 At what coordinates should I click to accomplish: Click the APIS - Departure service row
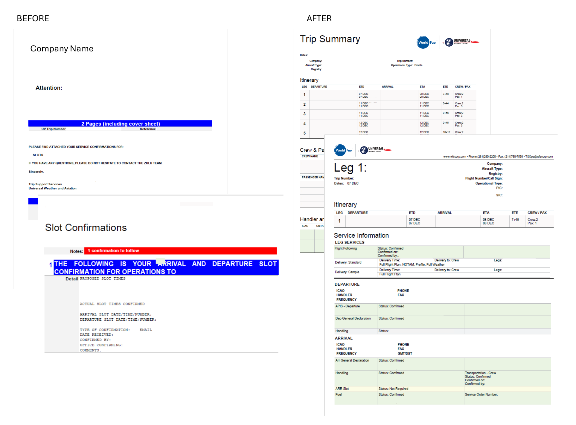pyautogui.click(x=443, y=310)
